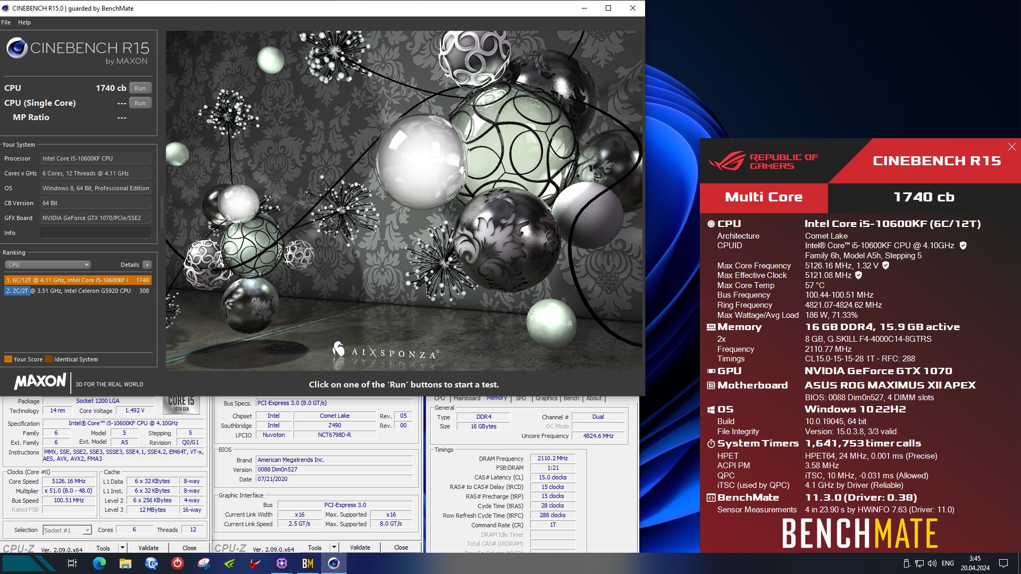Click the Identical System legend swatch
Viewport: 1021px width, 574px height.
[x=49, y=359]
